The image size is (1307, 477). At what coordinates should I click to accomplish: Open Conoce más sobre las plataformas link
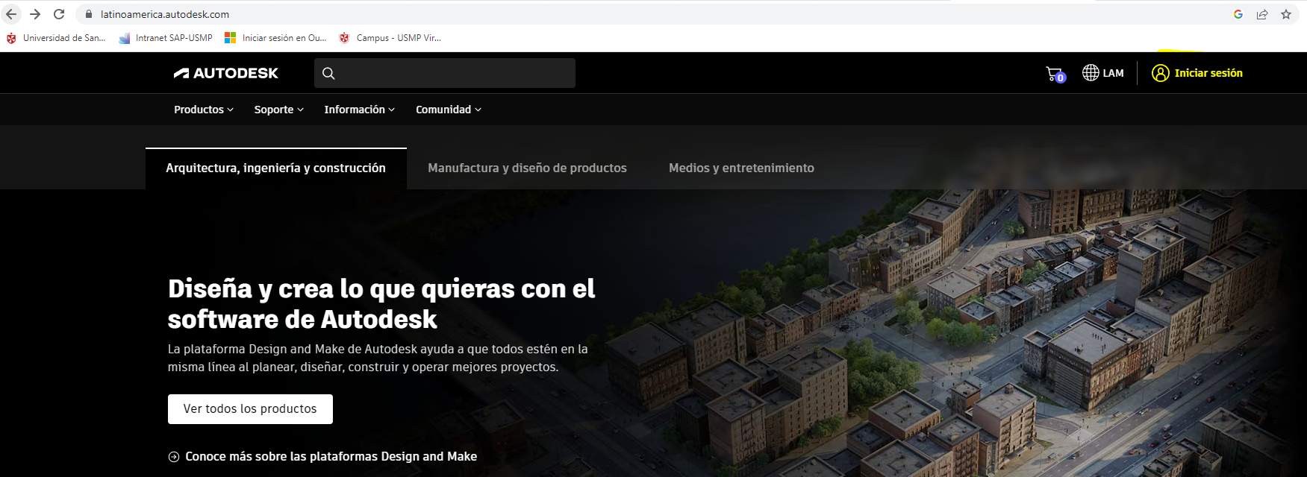click(x=331, y=457)
